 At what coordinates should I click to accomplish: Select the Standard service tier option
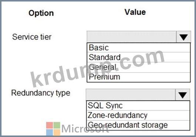click(139, 57)
